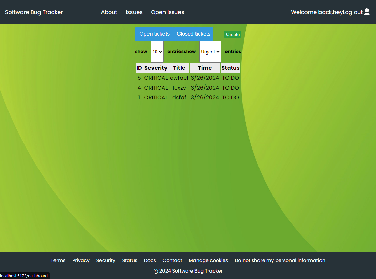Screen dimensions: 376x279
Task: Click the green Create button
Action: point(233,34)
